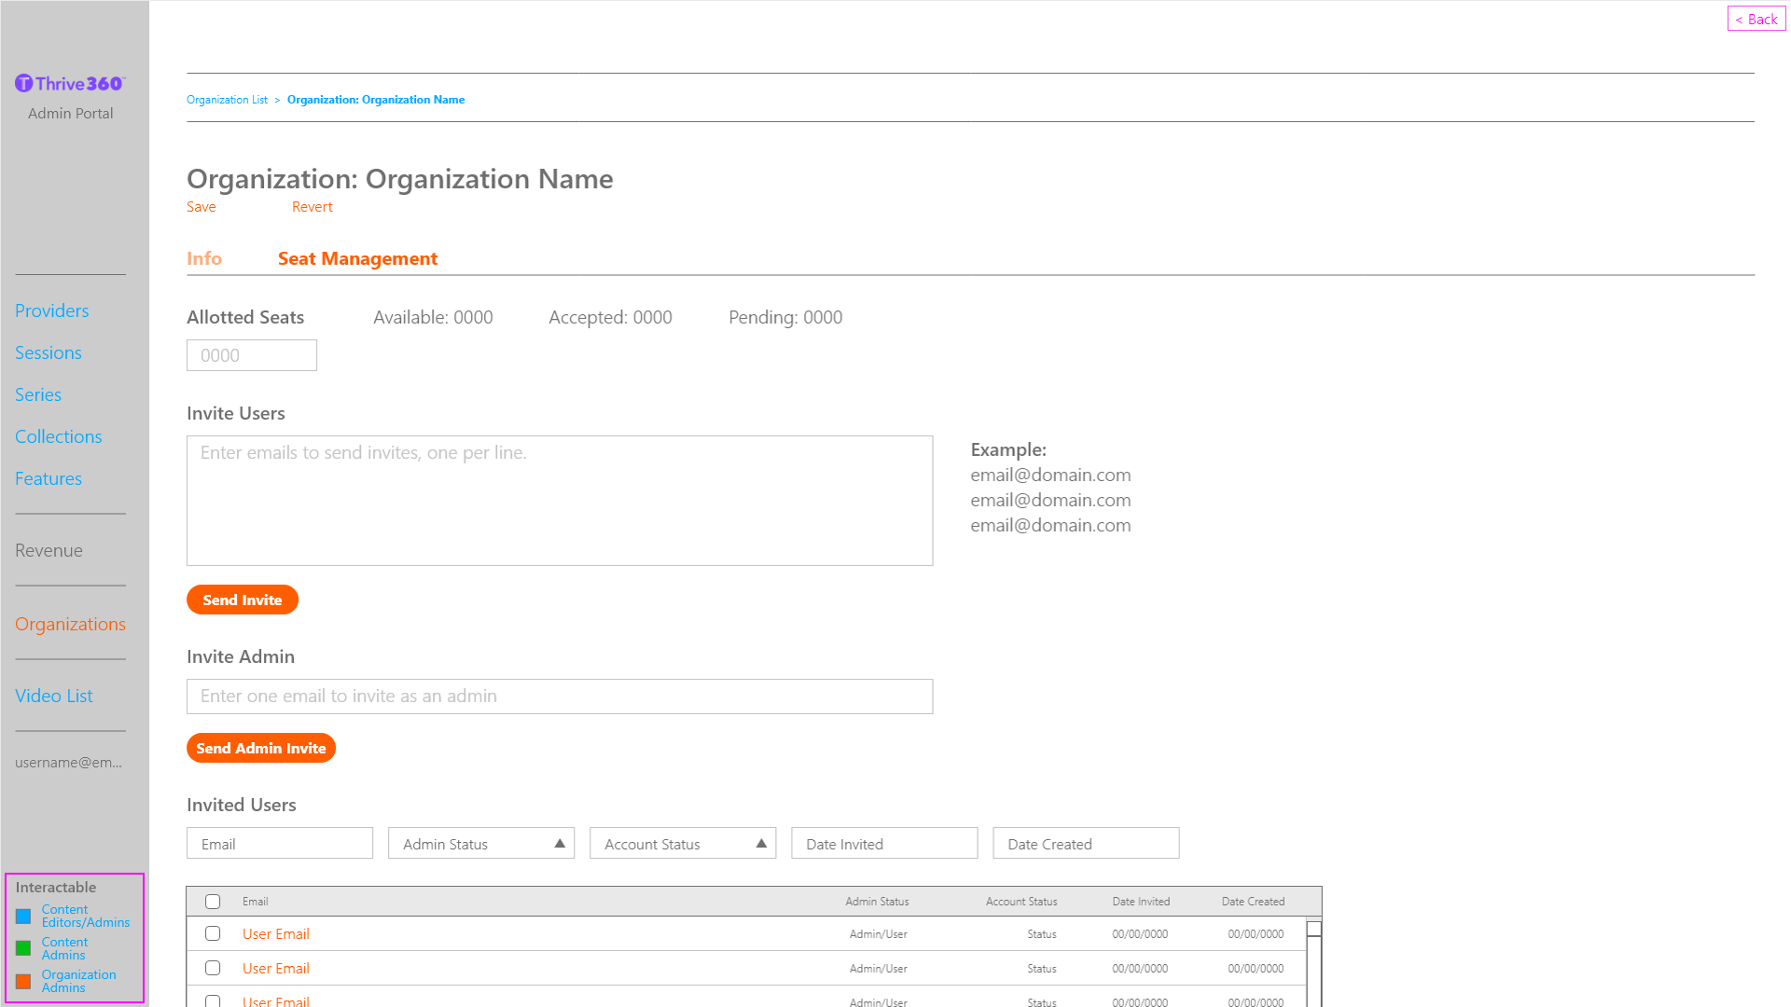Viewport: 1791px width, 1007px height.
Task: Click the Back link at top right
Action: tap(1756, 19)
